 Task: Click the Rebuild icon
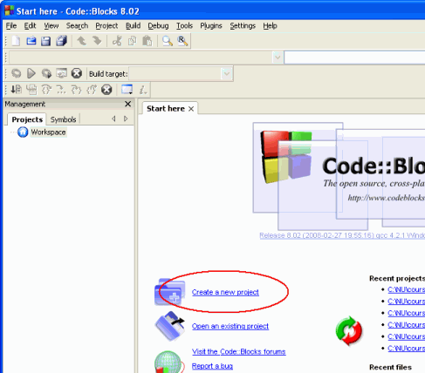tap(61, 73)
